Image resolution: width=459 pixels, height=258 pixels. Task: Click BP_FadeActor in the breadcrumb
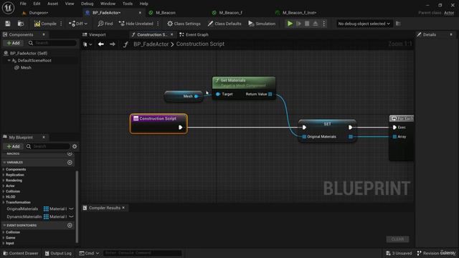[x=151, y=44]
